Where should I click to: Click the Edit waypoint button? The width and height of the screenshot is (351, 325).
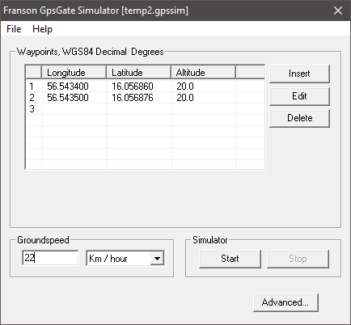(299, 96)
